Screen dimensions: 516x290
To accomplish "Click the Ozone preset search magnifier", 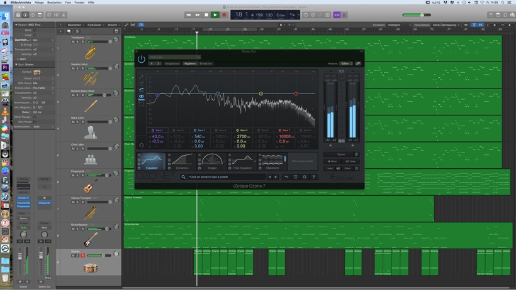I will click(183, 177).
